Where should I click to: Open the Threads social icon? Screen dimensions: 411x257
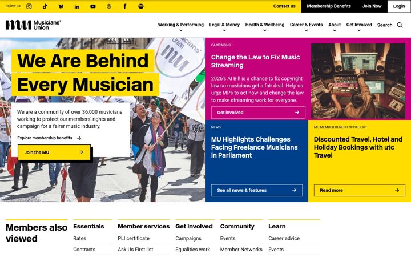coord(109,6)
